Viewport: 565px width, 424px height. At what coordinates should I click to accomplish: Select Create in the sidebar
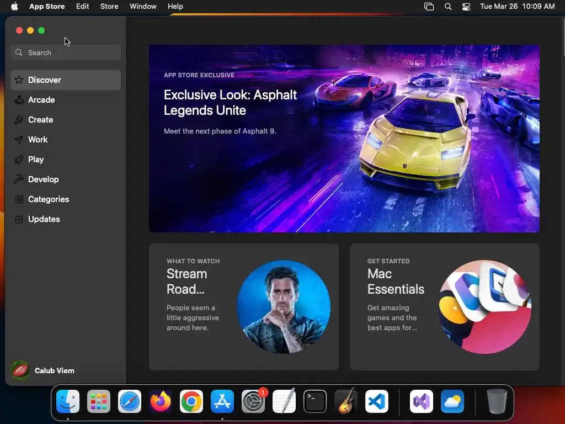pyautogui.click(x=66, y=120)
